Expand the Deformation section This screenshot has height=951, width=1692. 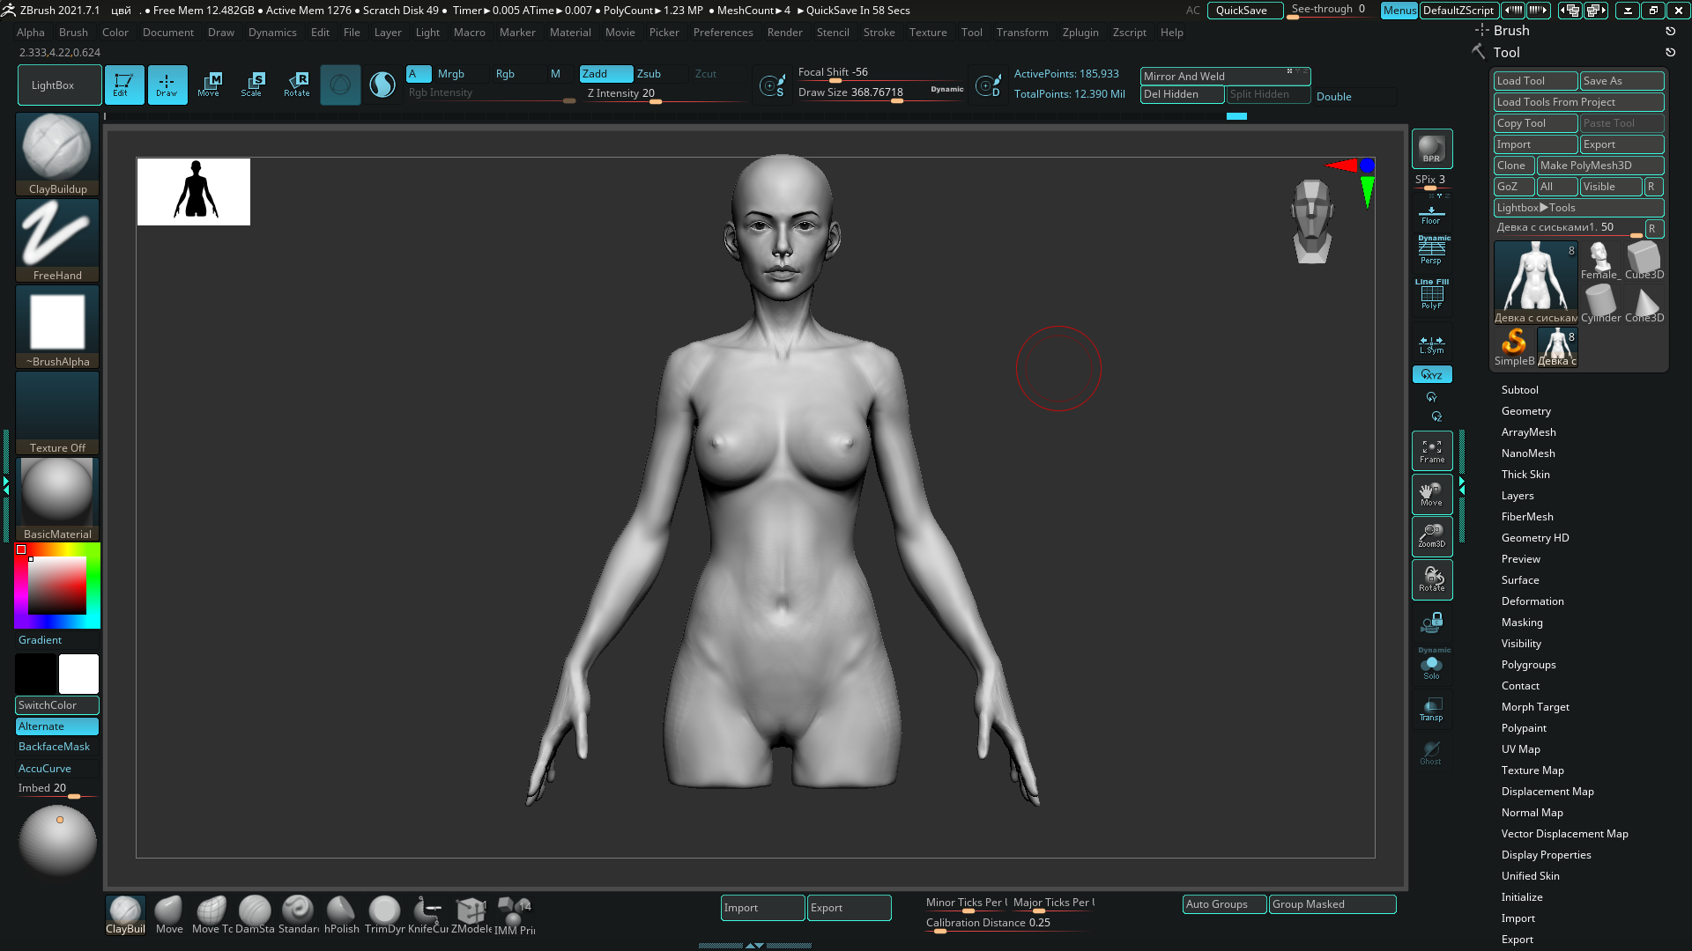point(1532,601)
